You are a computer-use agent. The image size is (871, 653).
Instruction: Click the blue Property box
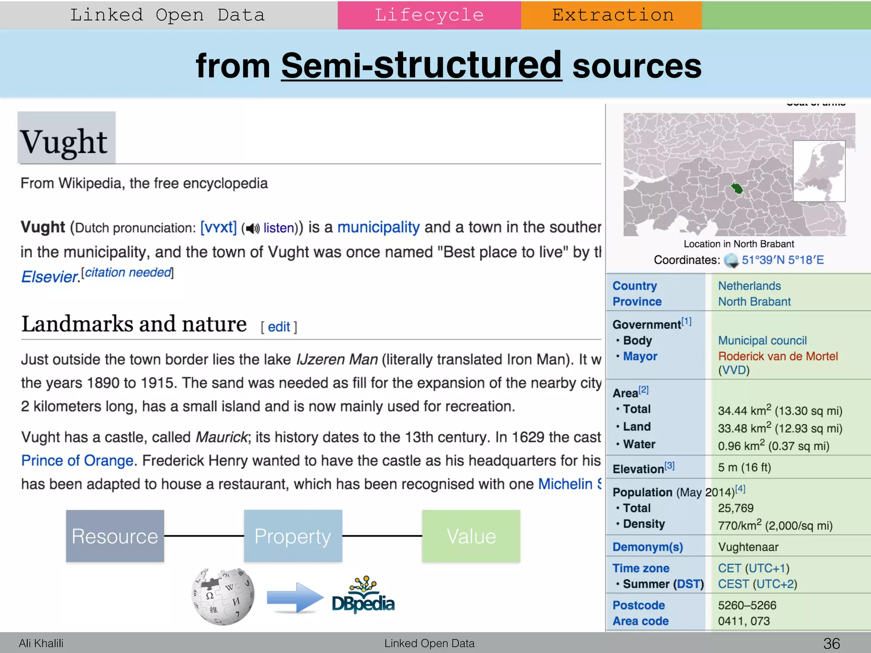(293, 536)
